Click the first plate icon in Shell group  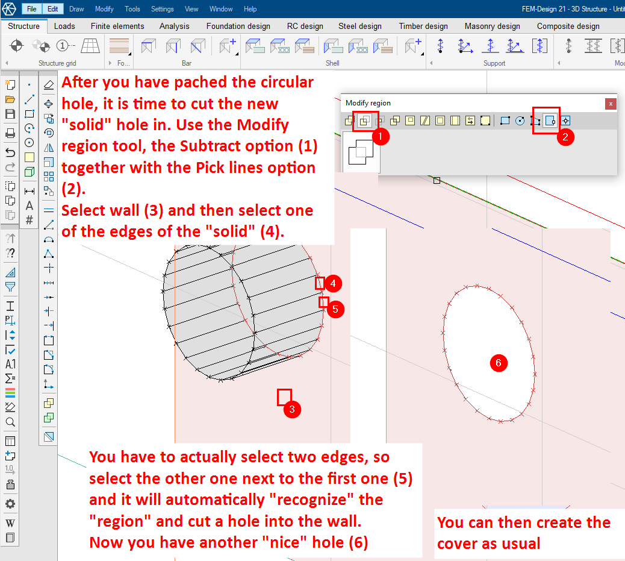point(255,46)
